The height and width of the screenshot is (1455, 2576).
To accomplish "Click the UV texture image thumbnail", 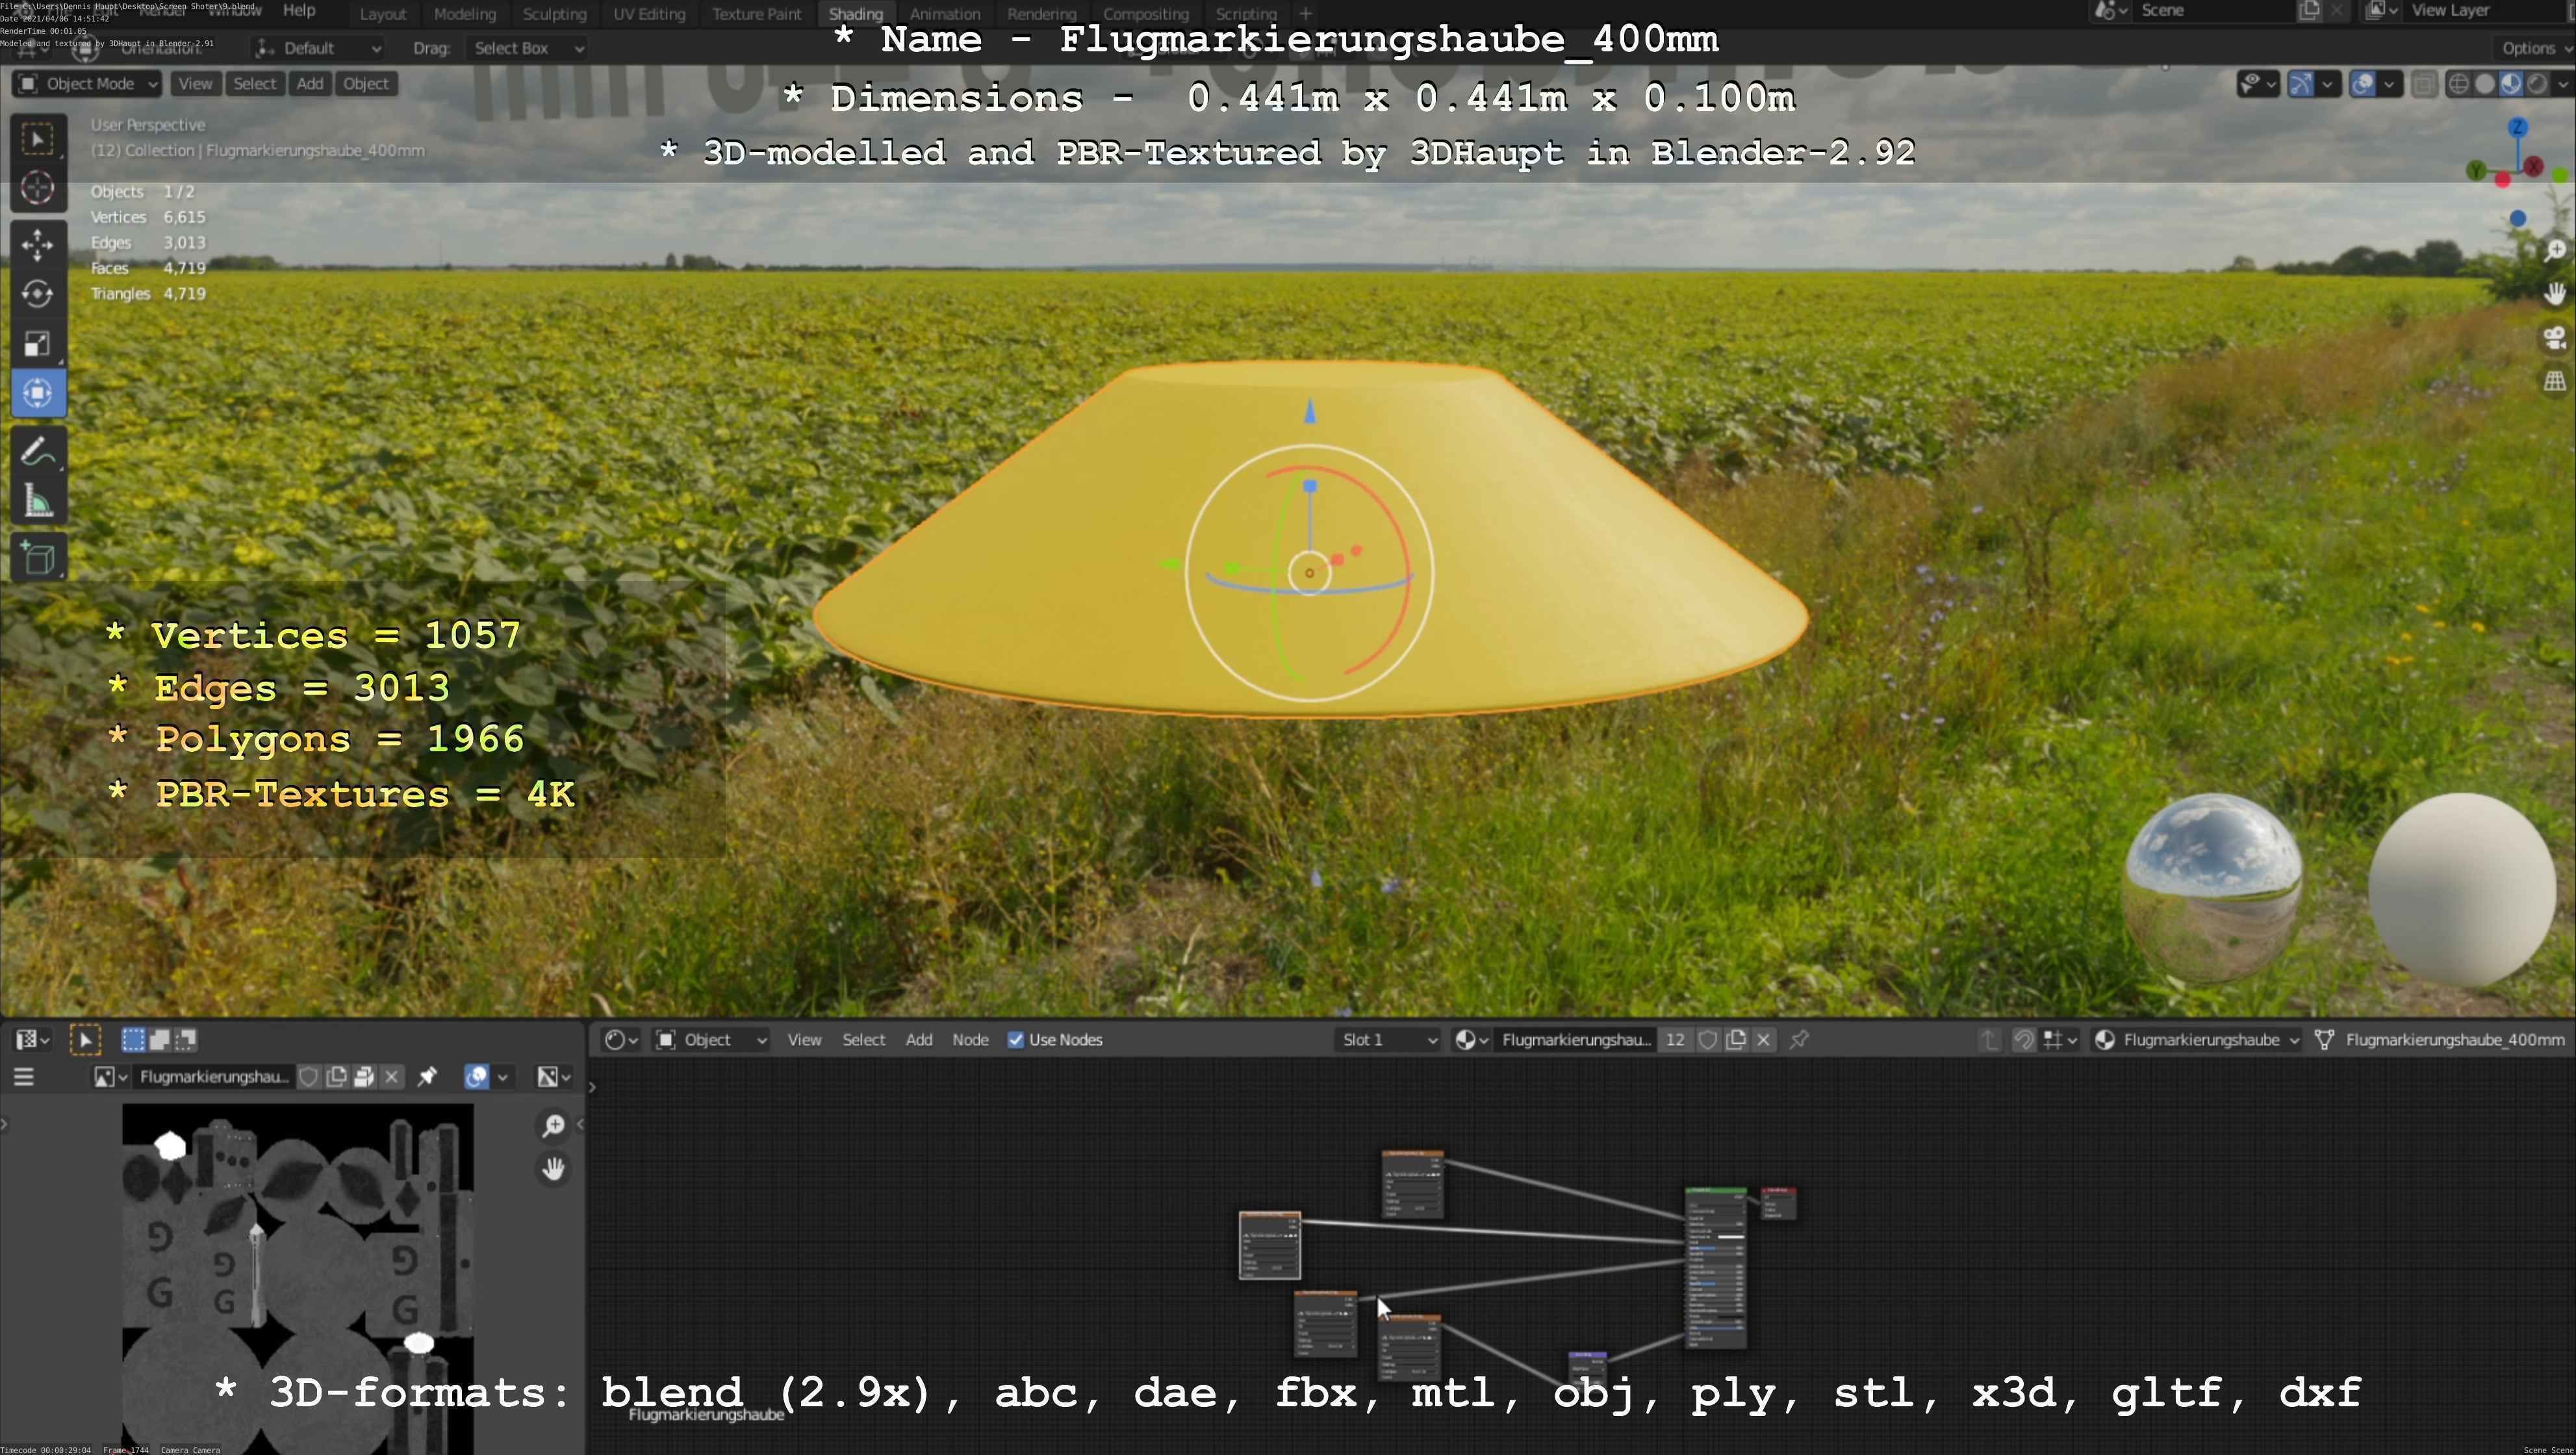I will point(298,1279).
